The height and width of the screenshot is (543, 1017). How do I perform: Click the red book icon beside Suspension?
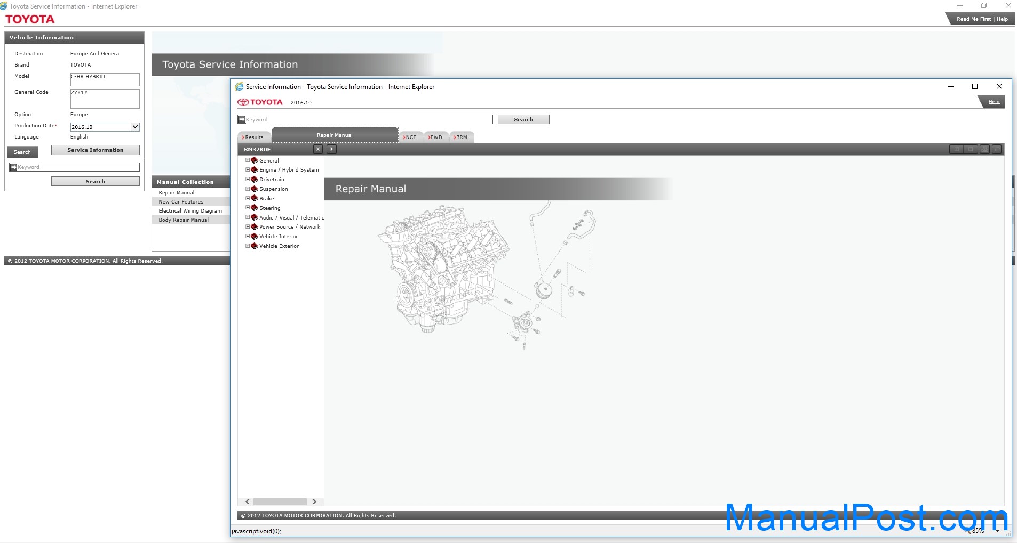click(x=255, y=189)
